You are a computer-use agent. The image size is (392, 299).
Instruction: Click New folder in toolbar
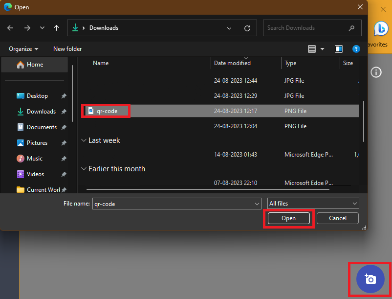click(67, 49)
